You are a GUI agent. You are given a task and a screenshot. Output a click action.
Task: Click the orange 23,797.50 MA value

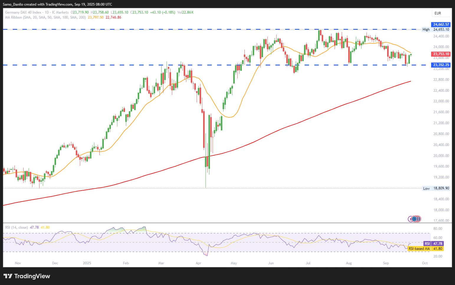click(96, 17)
